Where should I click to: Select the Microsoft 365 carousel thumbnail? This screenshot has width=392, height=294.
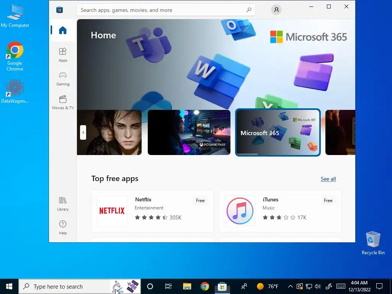click(x=278, y=132)
